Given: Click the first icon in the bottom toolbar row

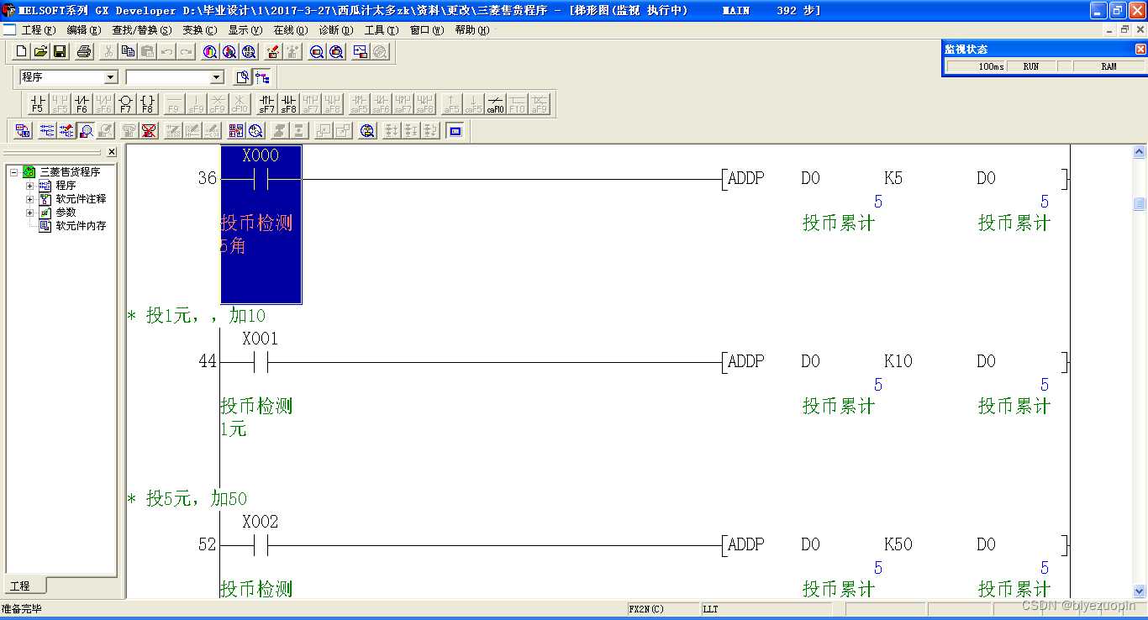Looking at the screenshot, I should coord(23,131).
